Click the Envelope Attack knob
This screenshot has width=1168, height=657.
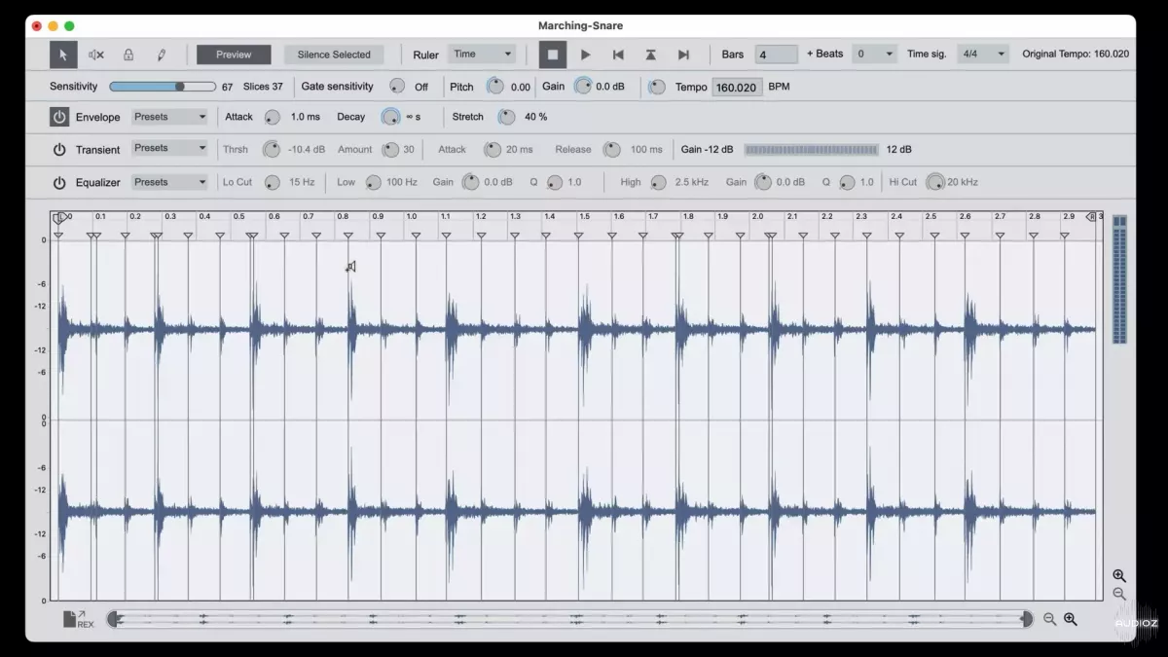273,117
